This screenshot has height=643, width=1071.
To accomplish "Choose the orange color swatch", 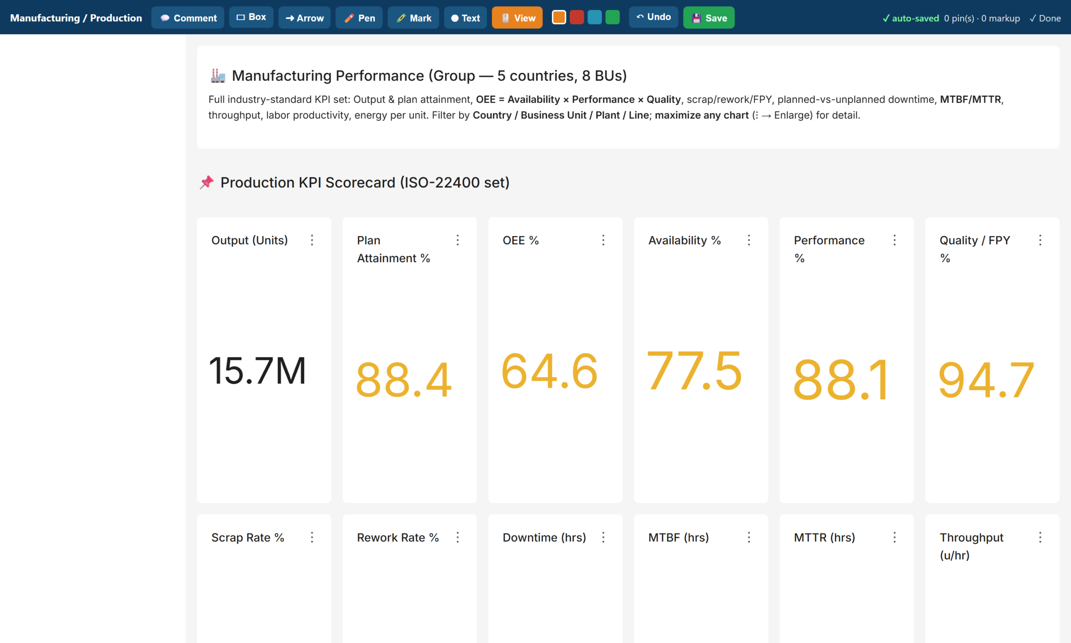I will (x=559, y=17).
